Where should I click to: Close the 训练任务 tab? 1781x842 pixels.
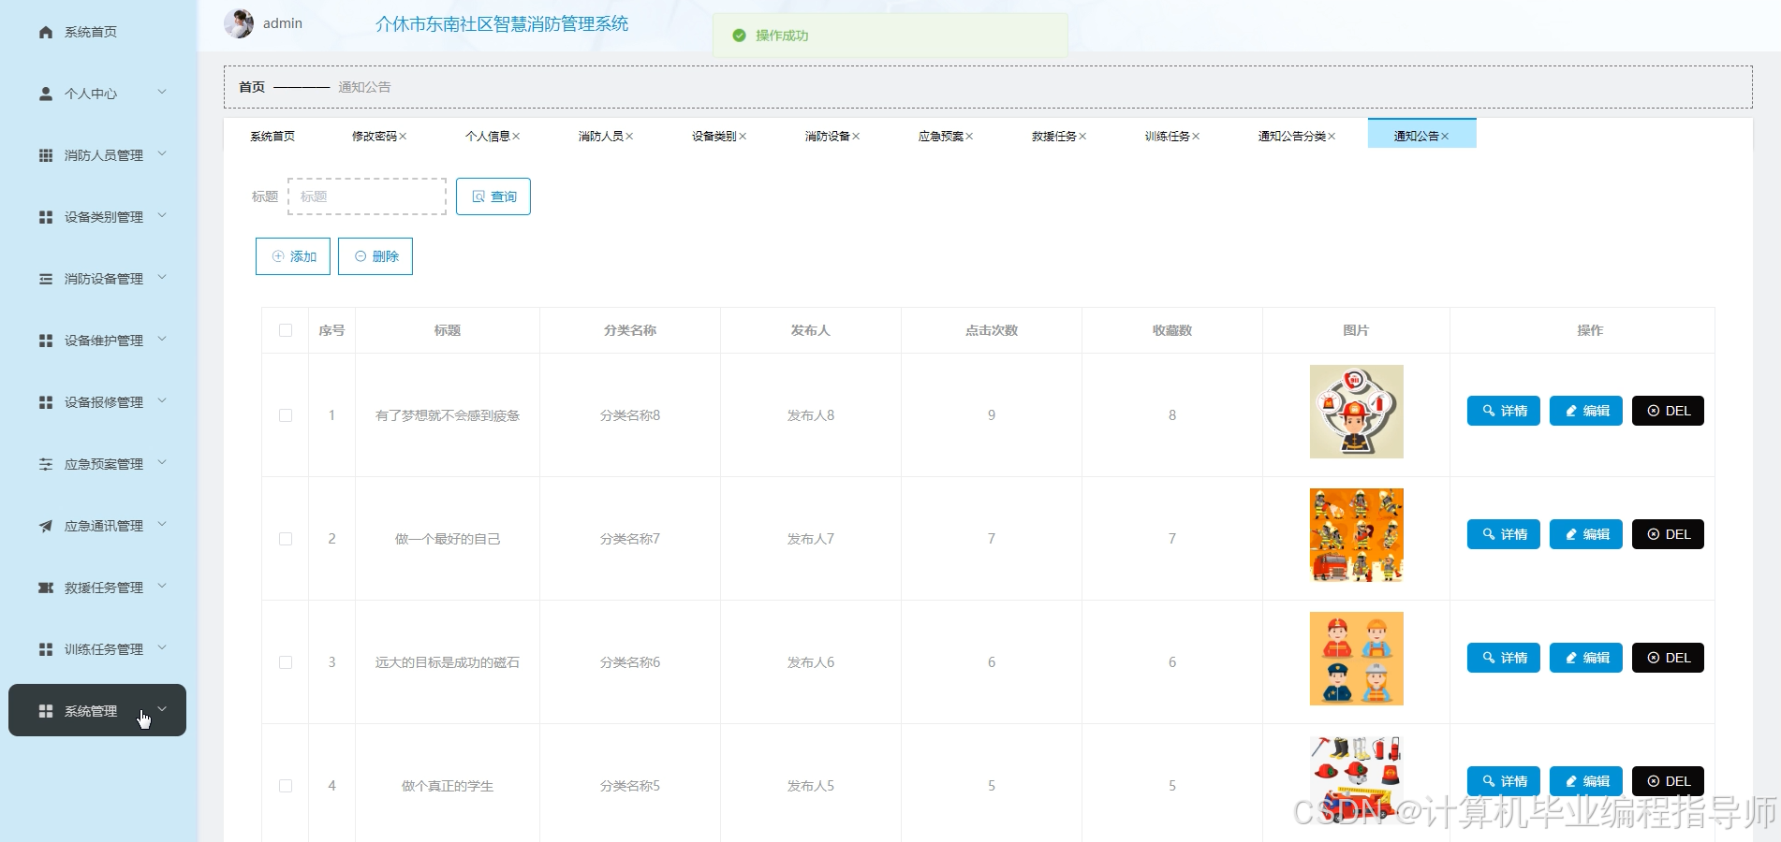click(x=1196, y=137)
